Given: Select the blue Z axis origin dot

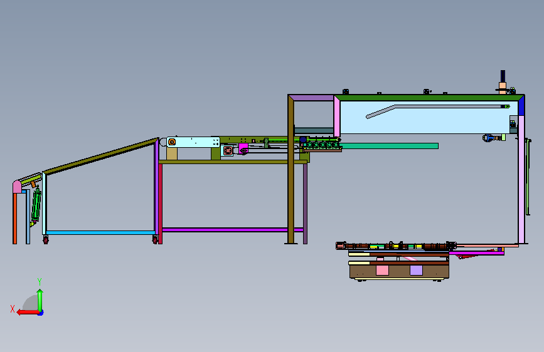Looking at the screenshot, I should [x=41, y=313].
